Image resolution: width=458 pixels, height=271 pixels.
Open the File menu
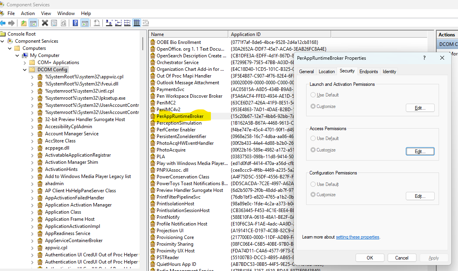[x=11, y=13]
